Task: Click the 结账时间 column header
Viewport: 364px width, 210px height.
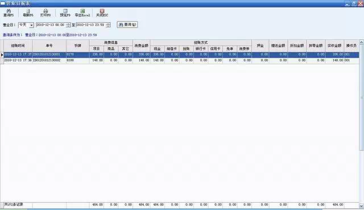Action: 18,45
